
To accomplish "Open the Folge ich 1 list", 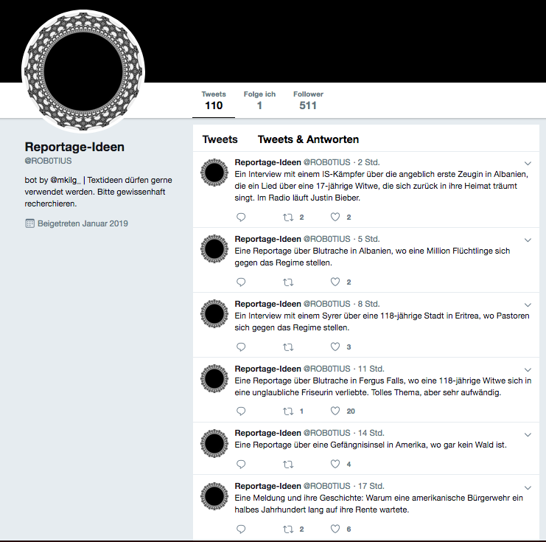I will pyautogui.click(x=259, y=100).
